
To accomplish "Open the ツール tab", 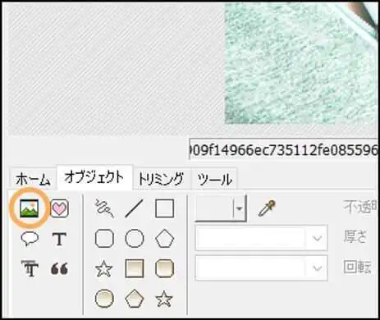I will [x=214, y=180].
